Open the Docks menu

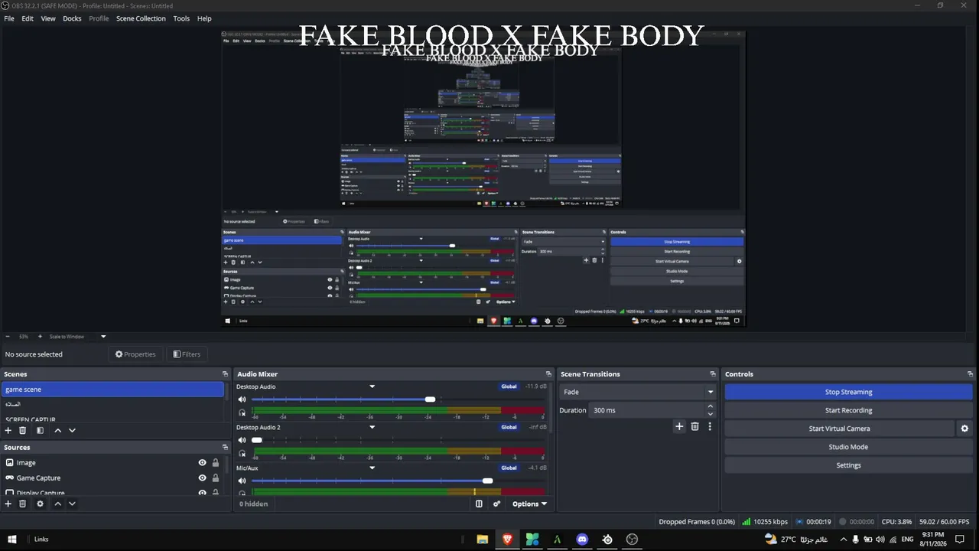pyautogui.click(x=72, y=18)
